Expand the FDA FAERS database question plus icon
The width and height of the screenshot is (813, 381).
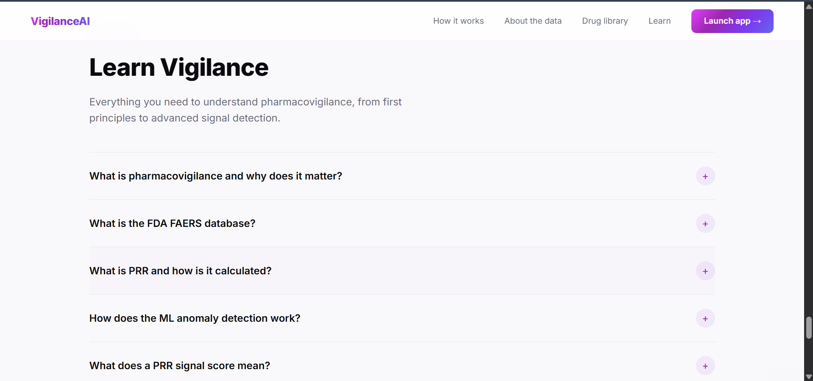point(705,224)
